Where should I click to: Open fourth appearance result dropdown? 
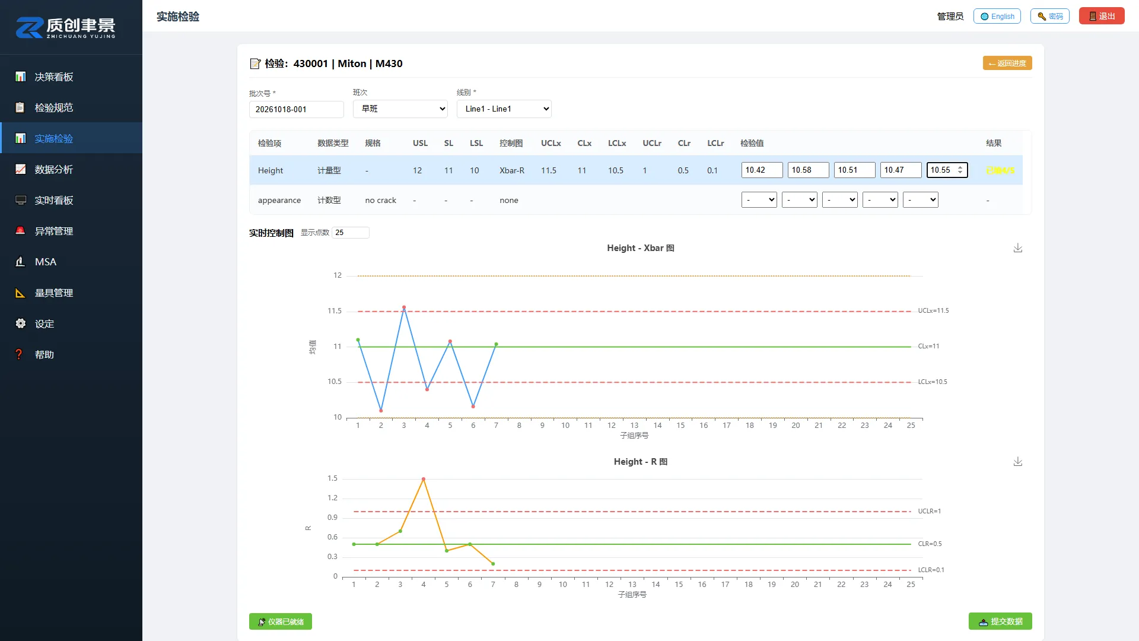(x=880, y=200)
